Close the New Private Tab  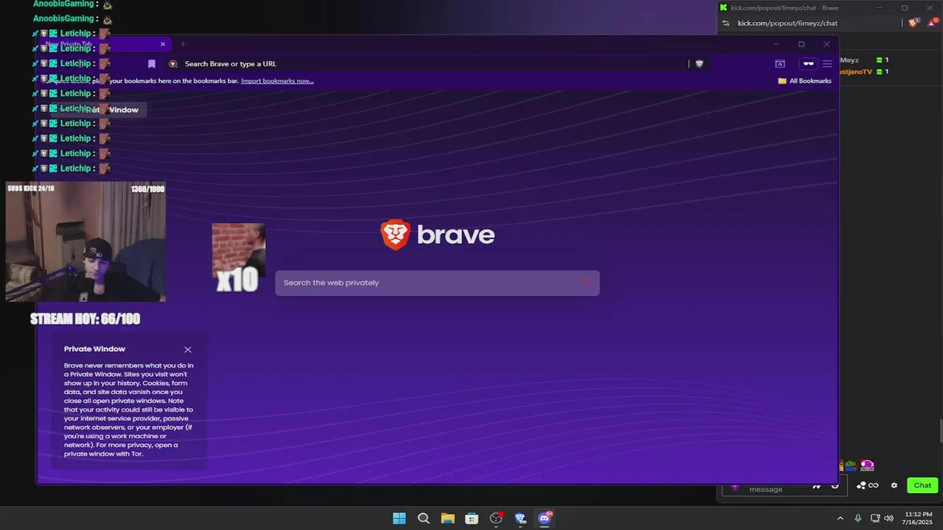pos(163,44)
